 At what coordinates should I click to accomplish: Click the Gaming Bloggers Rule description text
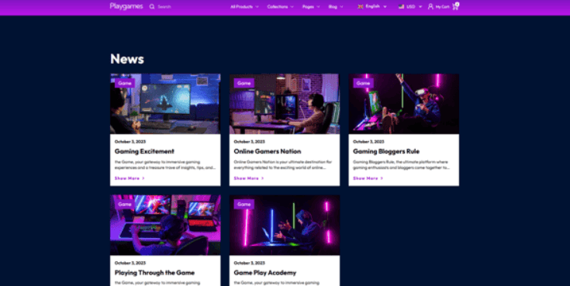pos(402,165)
